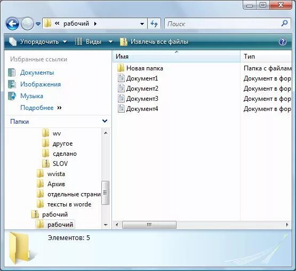
Task: Click the folder icon in address bar
Action: [48, 23]
